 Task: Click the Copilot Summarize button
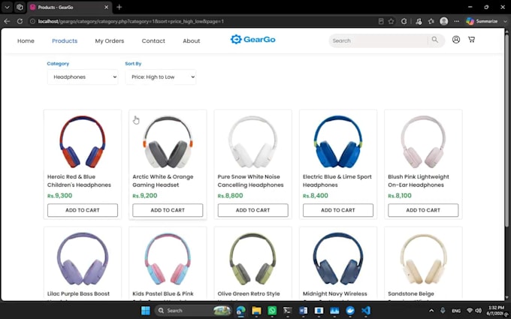(483, 22)
